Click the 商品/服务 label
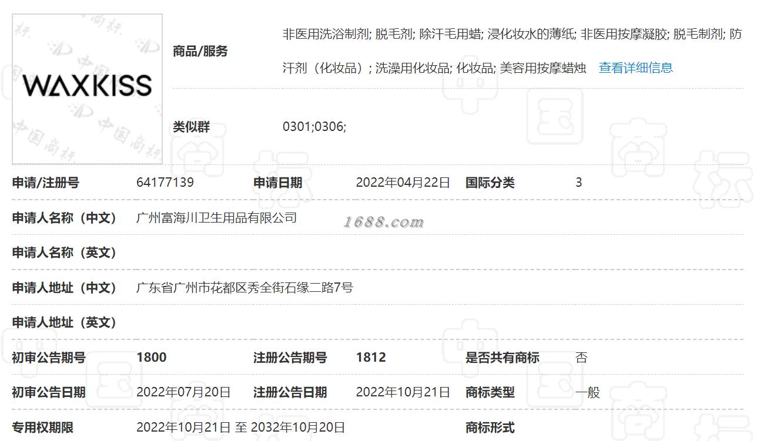 point(200,51)
